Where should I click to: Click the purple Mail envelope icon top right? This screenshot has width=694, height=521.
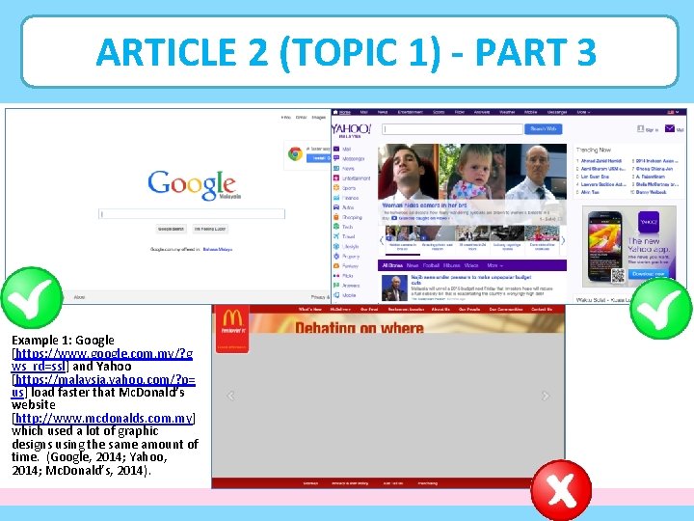[x=670, y=128]
